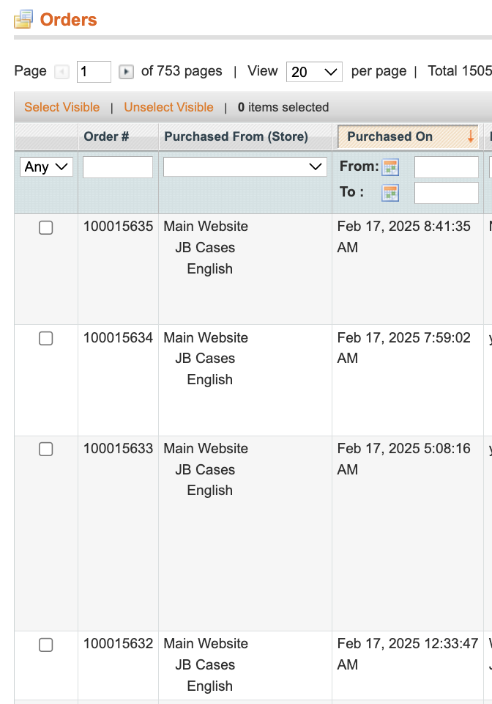Open the per page View dropdown
Image resolution: width=492 pixels, height=704 pixels.
point(314,72)
